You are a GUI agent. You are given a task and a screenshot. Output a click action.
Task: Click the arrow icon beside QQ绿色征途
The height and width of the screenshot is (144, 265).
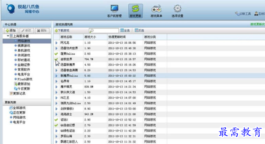[56, 131]
